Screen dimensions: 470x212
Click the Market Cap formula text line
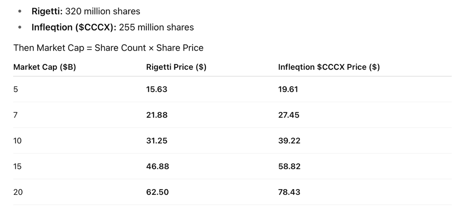108,48
